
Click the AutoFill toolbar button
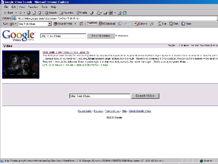tap(124, 24)
